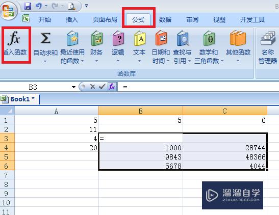Screen dimensions: 279x215
Task: Click cell A4 containing 20
Action: coord(57,148)
